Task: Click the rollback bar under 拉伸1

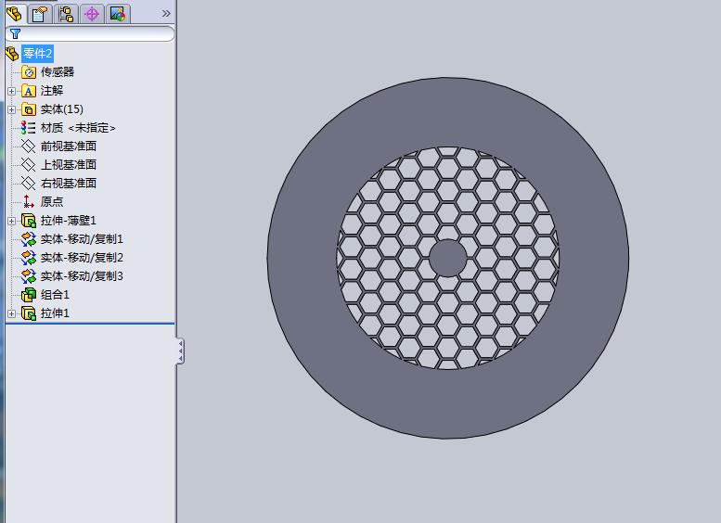Action: pos(90,324)
